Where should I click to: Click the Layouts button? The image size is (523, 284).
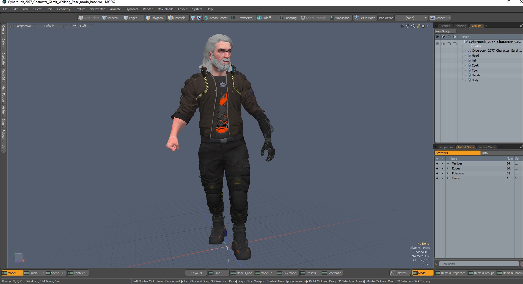tap(197, 273)
